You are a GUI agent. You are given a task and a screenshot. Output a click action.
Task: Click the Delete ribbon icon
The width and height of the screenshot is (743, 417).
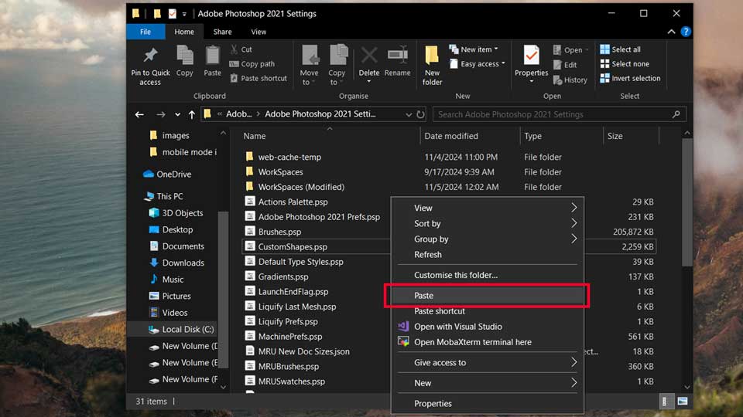tap(369, 56)
